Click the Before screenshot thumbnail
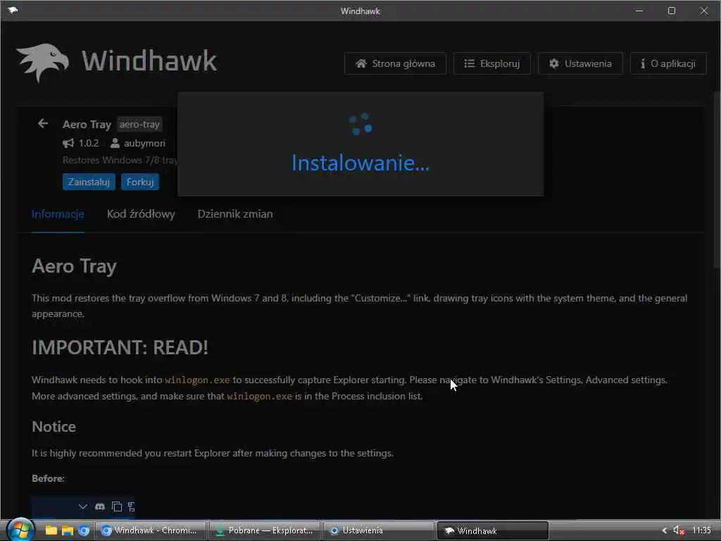Image resolution: width=721 pixels, height=541 pixels. (x=84, y=506)
